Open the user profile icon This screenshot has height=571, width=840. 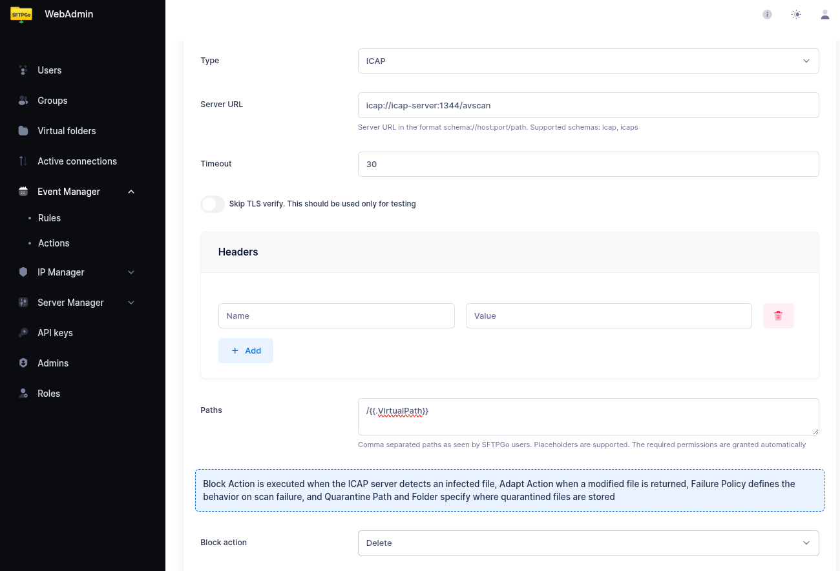(x=824, y=14)
